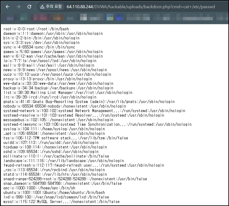Click the lp:x:7:7 entry line

tap(50, 61)
